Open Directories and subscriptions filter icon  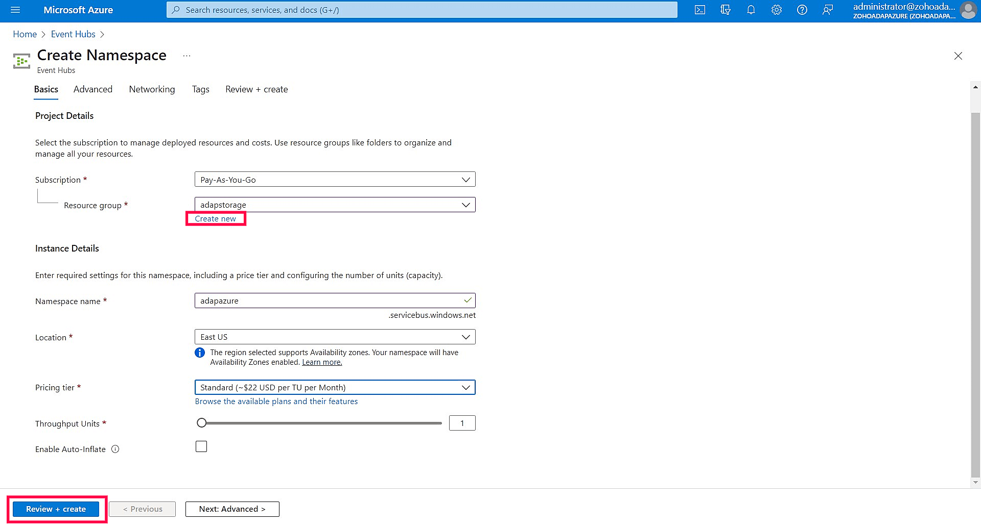coord(726,10)
